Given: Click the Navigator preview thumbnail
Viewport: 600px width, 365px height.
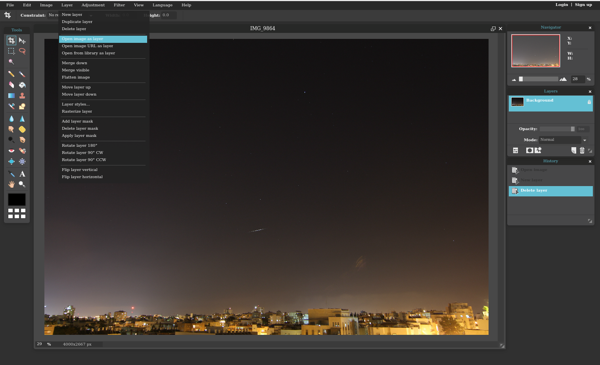Looking at the screenshot, I should (x=536, y=51).
